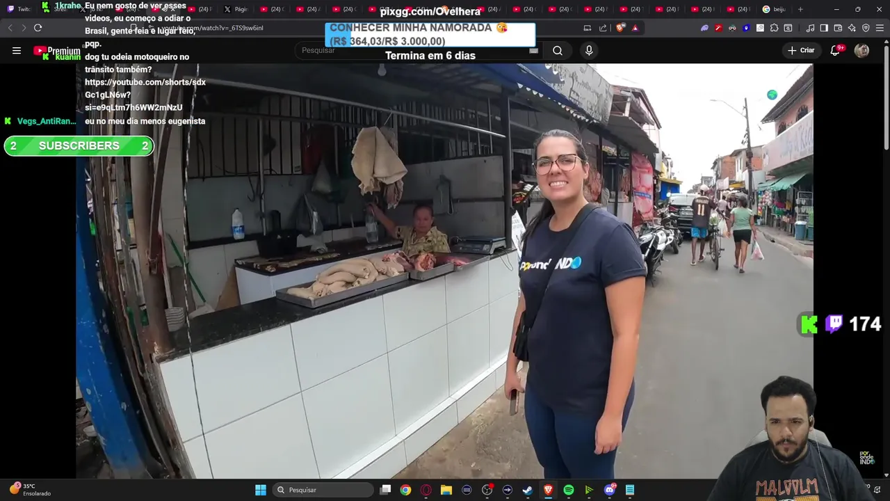The width and height of the screenshot is (890, 501).
Task: Reload the page in the browser
Action: (38, 28)
